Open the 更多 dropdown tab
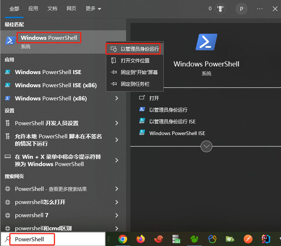This screenshot has width=281, height=246. (94, 8)
